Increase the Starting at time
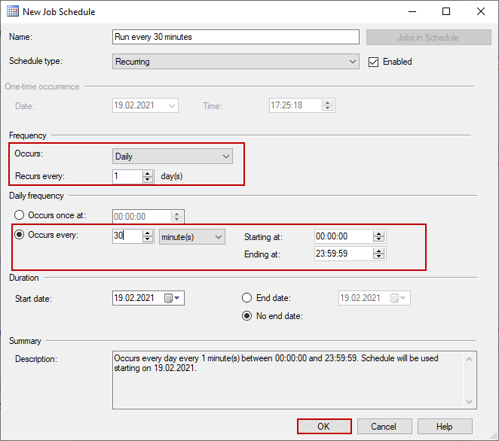499x441 pixels. (x=378, y=233)
